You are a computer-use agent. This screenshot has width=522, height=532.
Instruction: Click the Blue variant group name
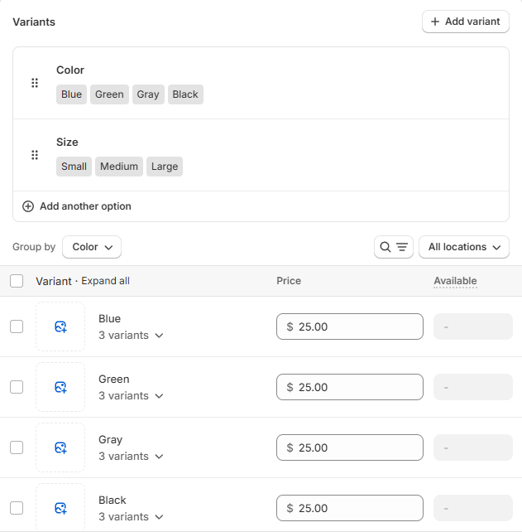click(109, 318)
